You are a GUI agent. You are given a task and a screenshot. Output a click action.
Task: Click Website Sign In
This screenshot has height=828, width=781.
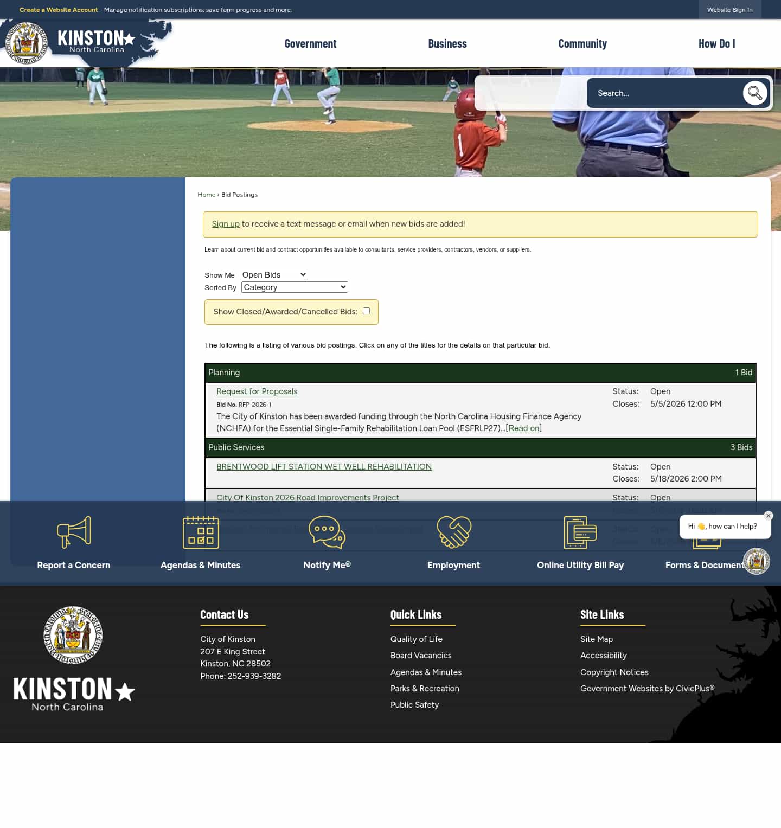tap(729, 9)
